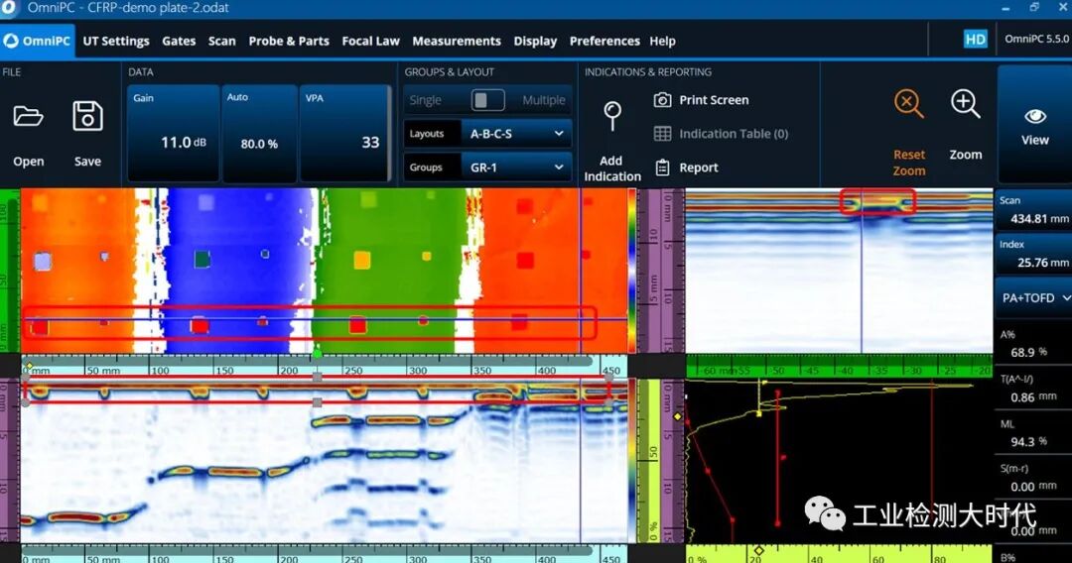
Task: Click the Report clipboard icon
Action: pos(662,168)
